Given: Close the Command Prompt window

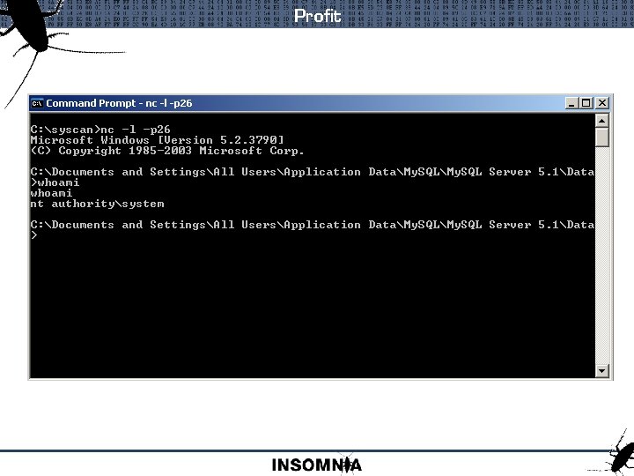Looking at the screenshot, I should (x=602, y=103).
